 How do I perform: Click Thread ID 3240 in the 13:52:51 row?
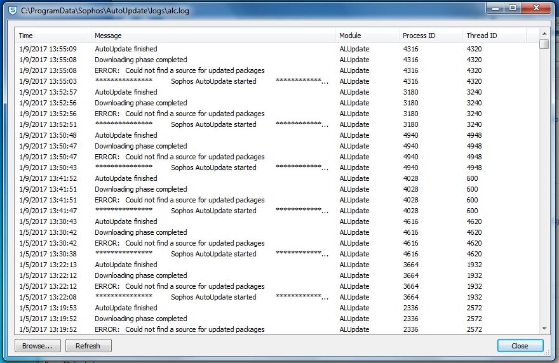[x=474, y=124]
